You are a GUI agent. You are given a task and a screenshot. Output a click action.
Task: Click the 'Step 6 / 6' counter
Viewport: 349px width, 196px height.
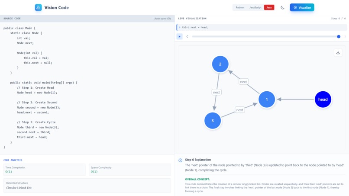point(338,19)
